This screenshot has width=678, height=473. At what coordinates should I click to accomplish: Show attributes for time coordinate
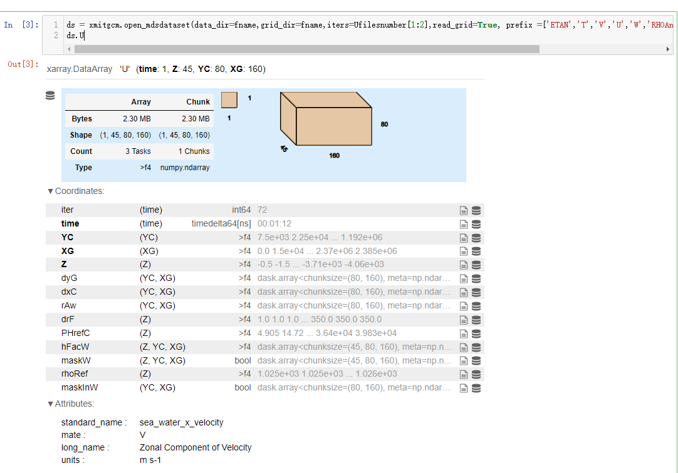tap(464, 224)
